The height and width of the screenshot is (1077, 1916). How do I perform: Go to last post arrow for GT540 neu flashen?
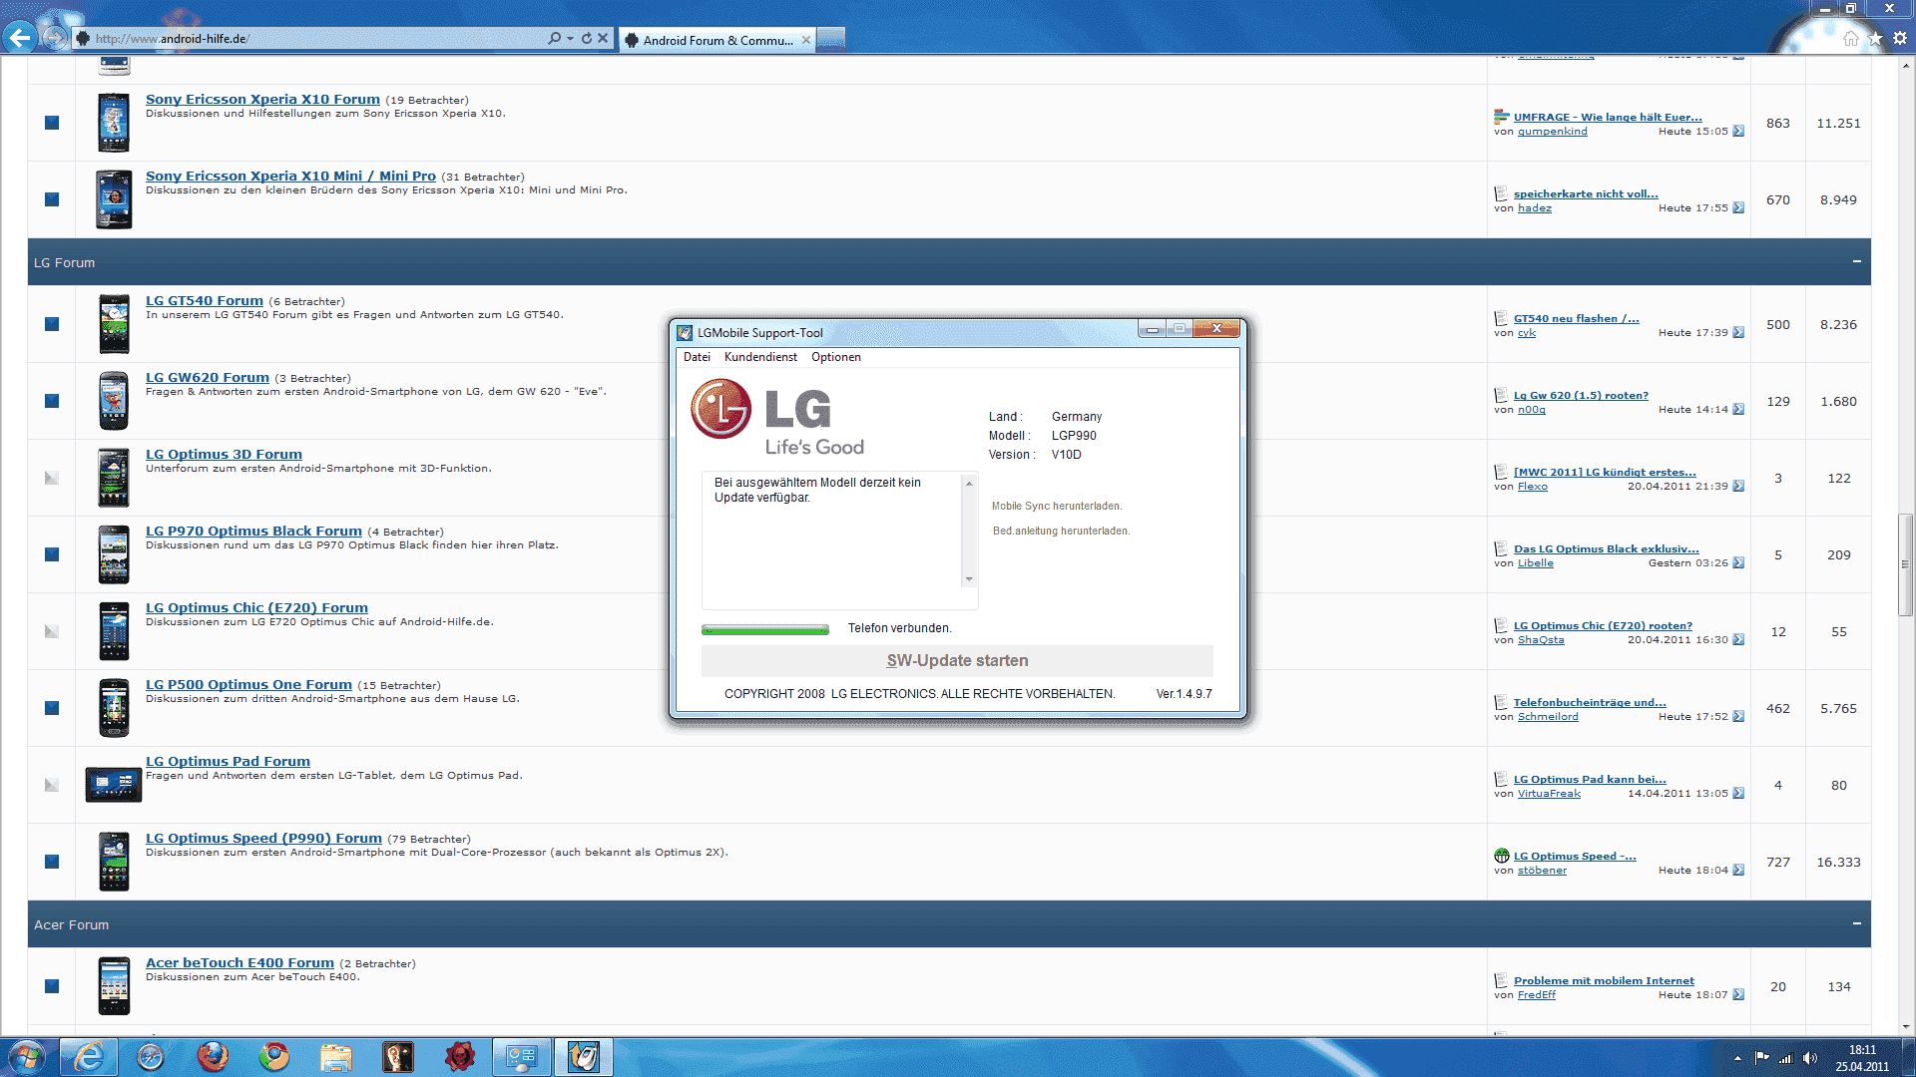tap(1738, 333)
